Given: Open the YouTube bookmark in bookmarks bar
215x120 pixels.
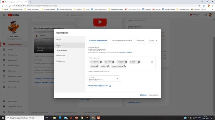Looking at the screenshot, I should click(x=157, y=9).
